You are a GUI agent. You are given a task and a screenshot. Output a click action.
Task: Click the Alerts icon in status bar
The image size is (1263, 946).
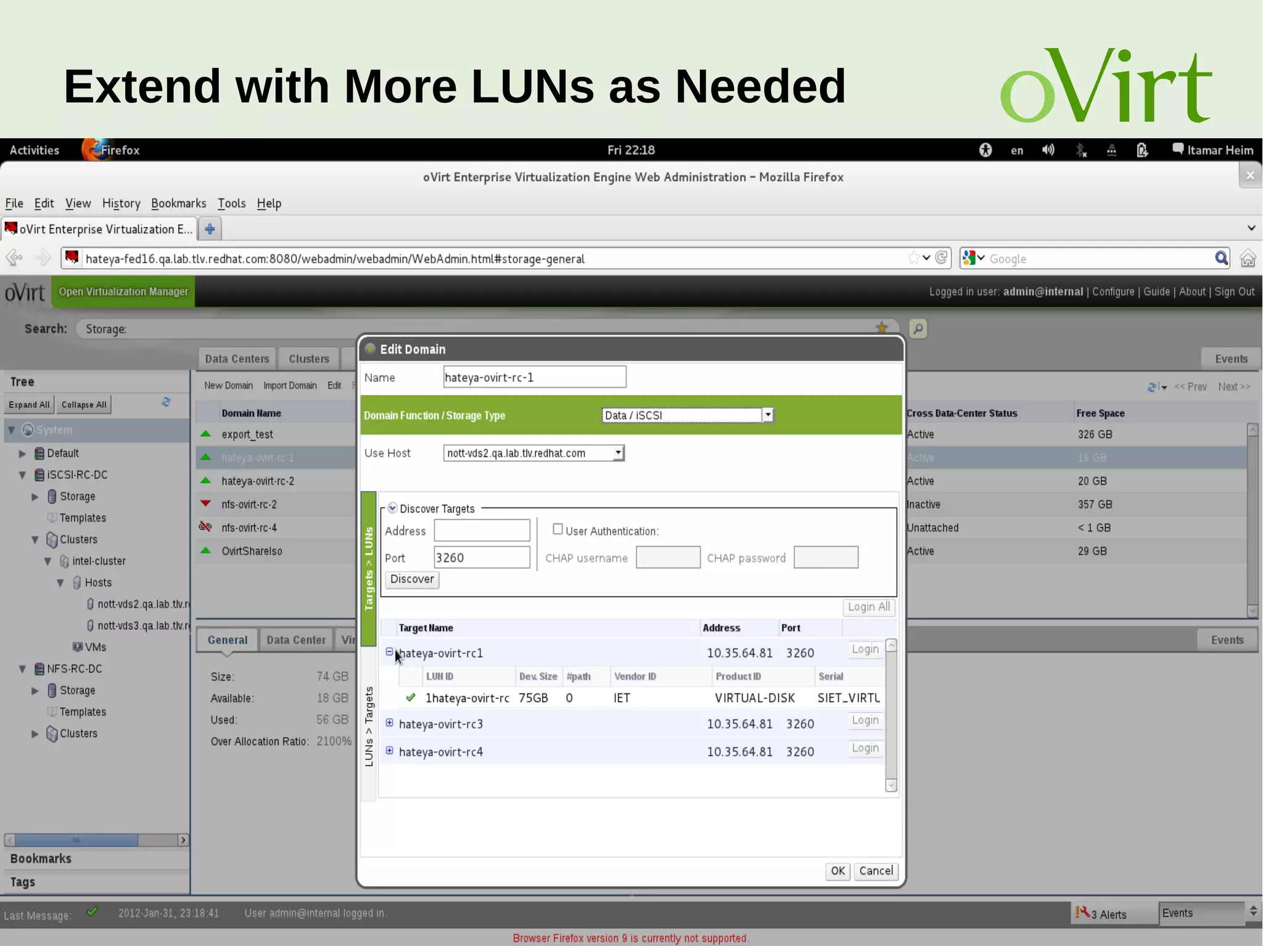pyautogui.click(x=1083, y=912)
